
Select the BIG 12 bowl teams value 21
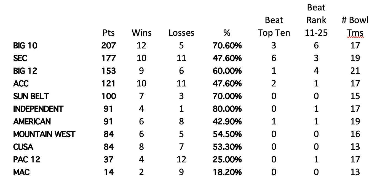(355, 71)
